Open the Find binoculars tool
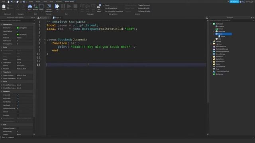The image size is (255, 143). click(30, 6)
